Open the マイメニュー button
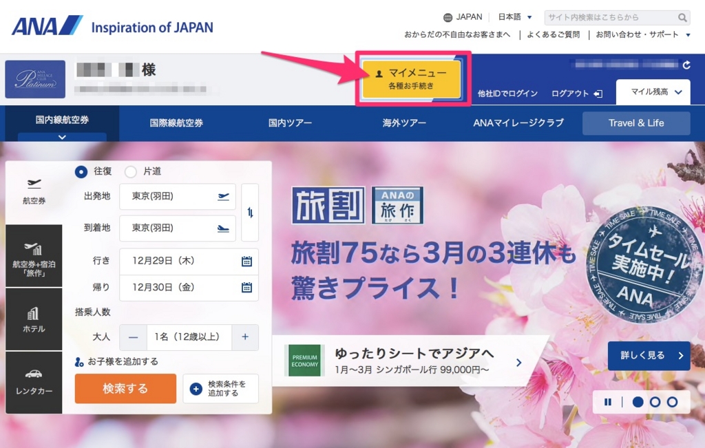 pyautogui.click(x=412, y=78)
